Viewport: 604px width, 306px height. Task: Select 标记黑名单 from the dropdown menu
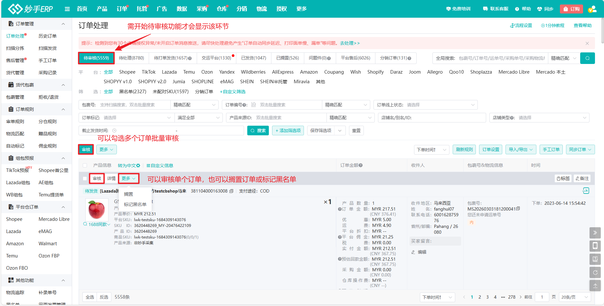[135, 204]
